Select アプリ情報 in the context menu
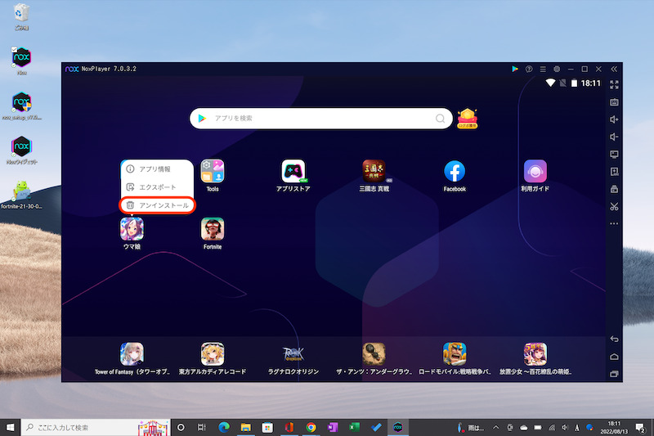 click(155, 169)
